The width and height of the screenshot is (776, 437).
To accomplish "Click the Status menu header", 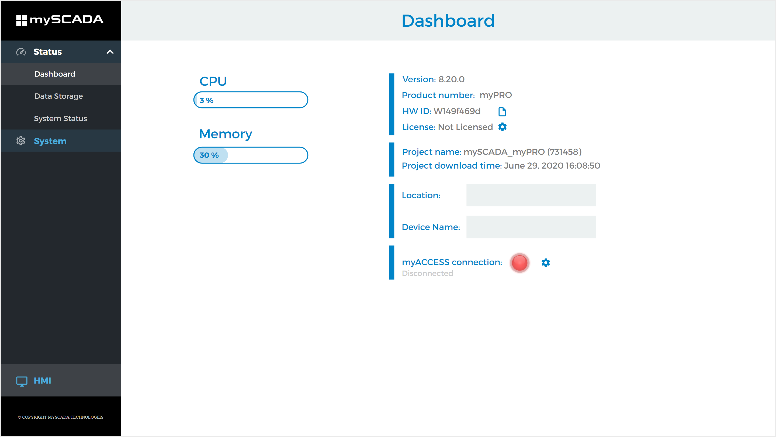I will [x=61, y=52].
